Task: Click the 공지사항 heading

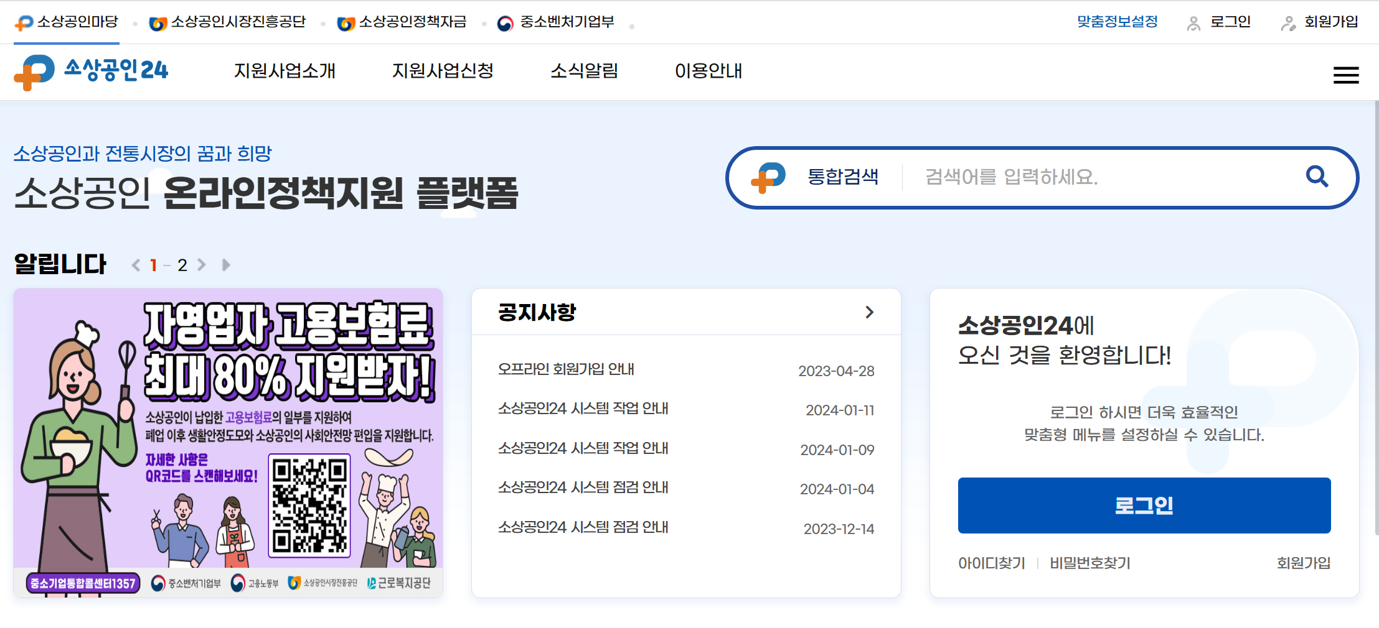Action: (x=537, y=312)
